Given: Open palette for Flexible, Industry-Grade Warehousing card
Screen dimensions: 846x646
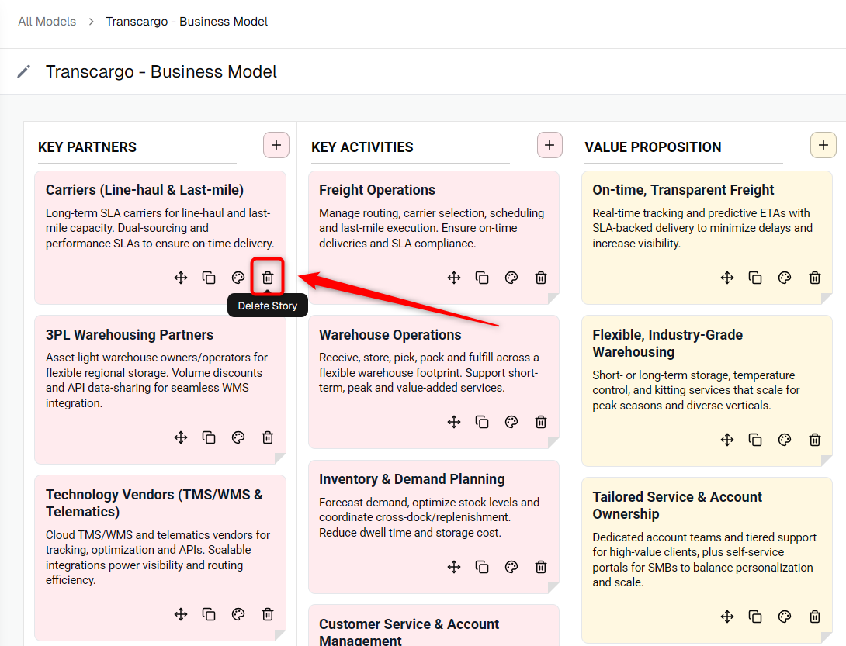Looking at the screenshot, I should (x=785, y=440).
